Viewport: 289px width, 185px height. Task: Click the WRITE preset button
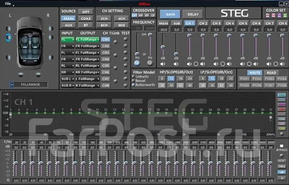tap(255, 73)
